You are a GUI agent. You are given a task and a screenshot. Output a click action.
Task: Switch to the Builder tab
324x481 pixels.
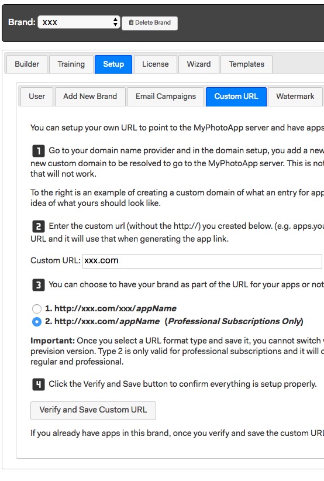point(27,64)
